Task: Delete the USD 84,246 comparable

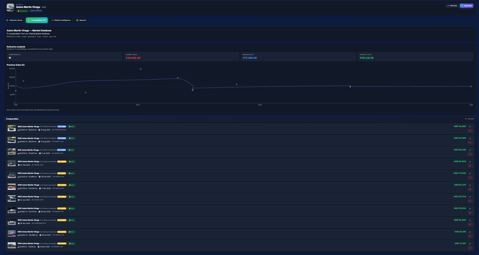Action: coord(470,154)
